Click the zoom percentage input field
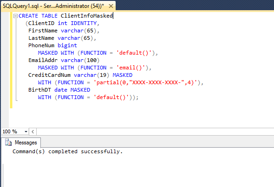The width and height of the screenshot is (274, 187). click(12, 131)
